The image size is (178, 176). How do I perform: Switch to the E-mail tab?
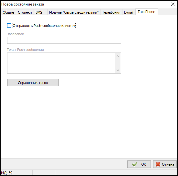(129, 12)
